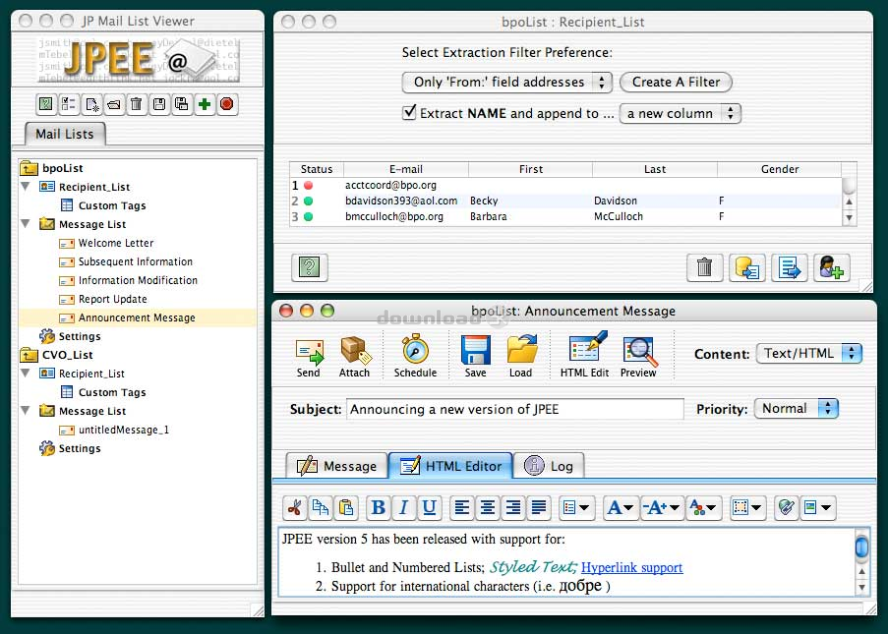Click the scissors cut icon in HTML editor

(x=294, y=508)
